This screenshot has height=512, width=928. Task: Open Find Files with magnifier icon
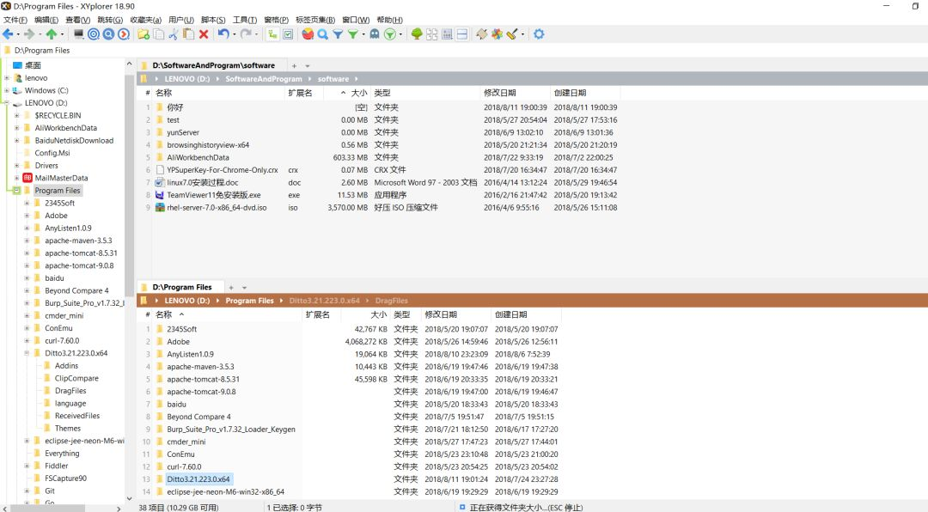(322, 34)
